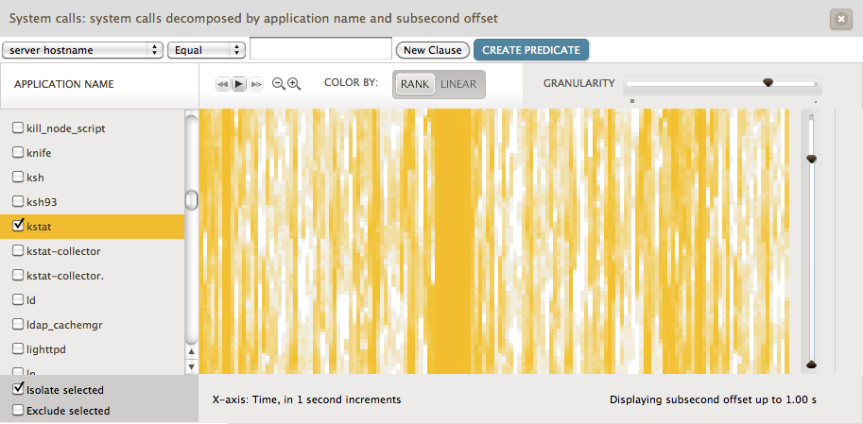This screenshot has height=424, width=863.
Task: Click the Granularity slider handle
Action: tap(768, 83)
